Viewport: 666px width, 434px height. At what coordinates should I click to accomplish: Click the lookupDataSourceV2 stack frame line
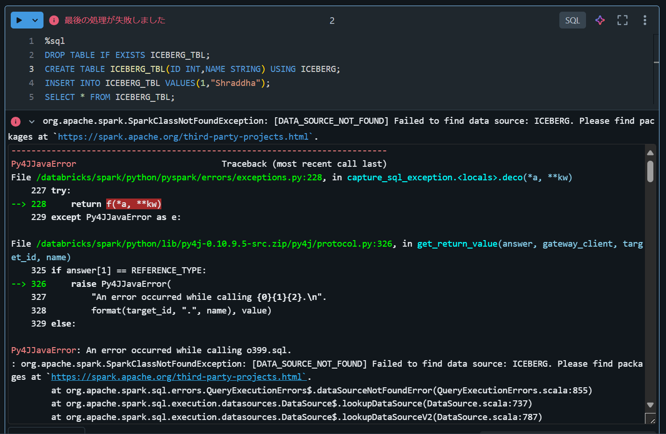[x=297, y=417]
